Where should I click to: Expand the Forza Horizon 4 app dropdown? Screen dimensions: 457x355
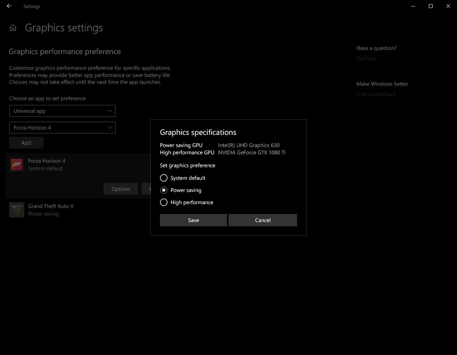coord(62,128)
